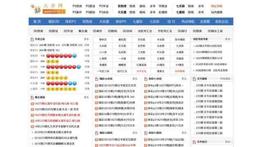Open 270期 天牛彩报综合版 link
The height and width of the screenshot is (147, 262).
tap(209, 85)
